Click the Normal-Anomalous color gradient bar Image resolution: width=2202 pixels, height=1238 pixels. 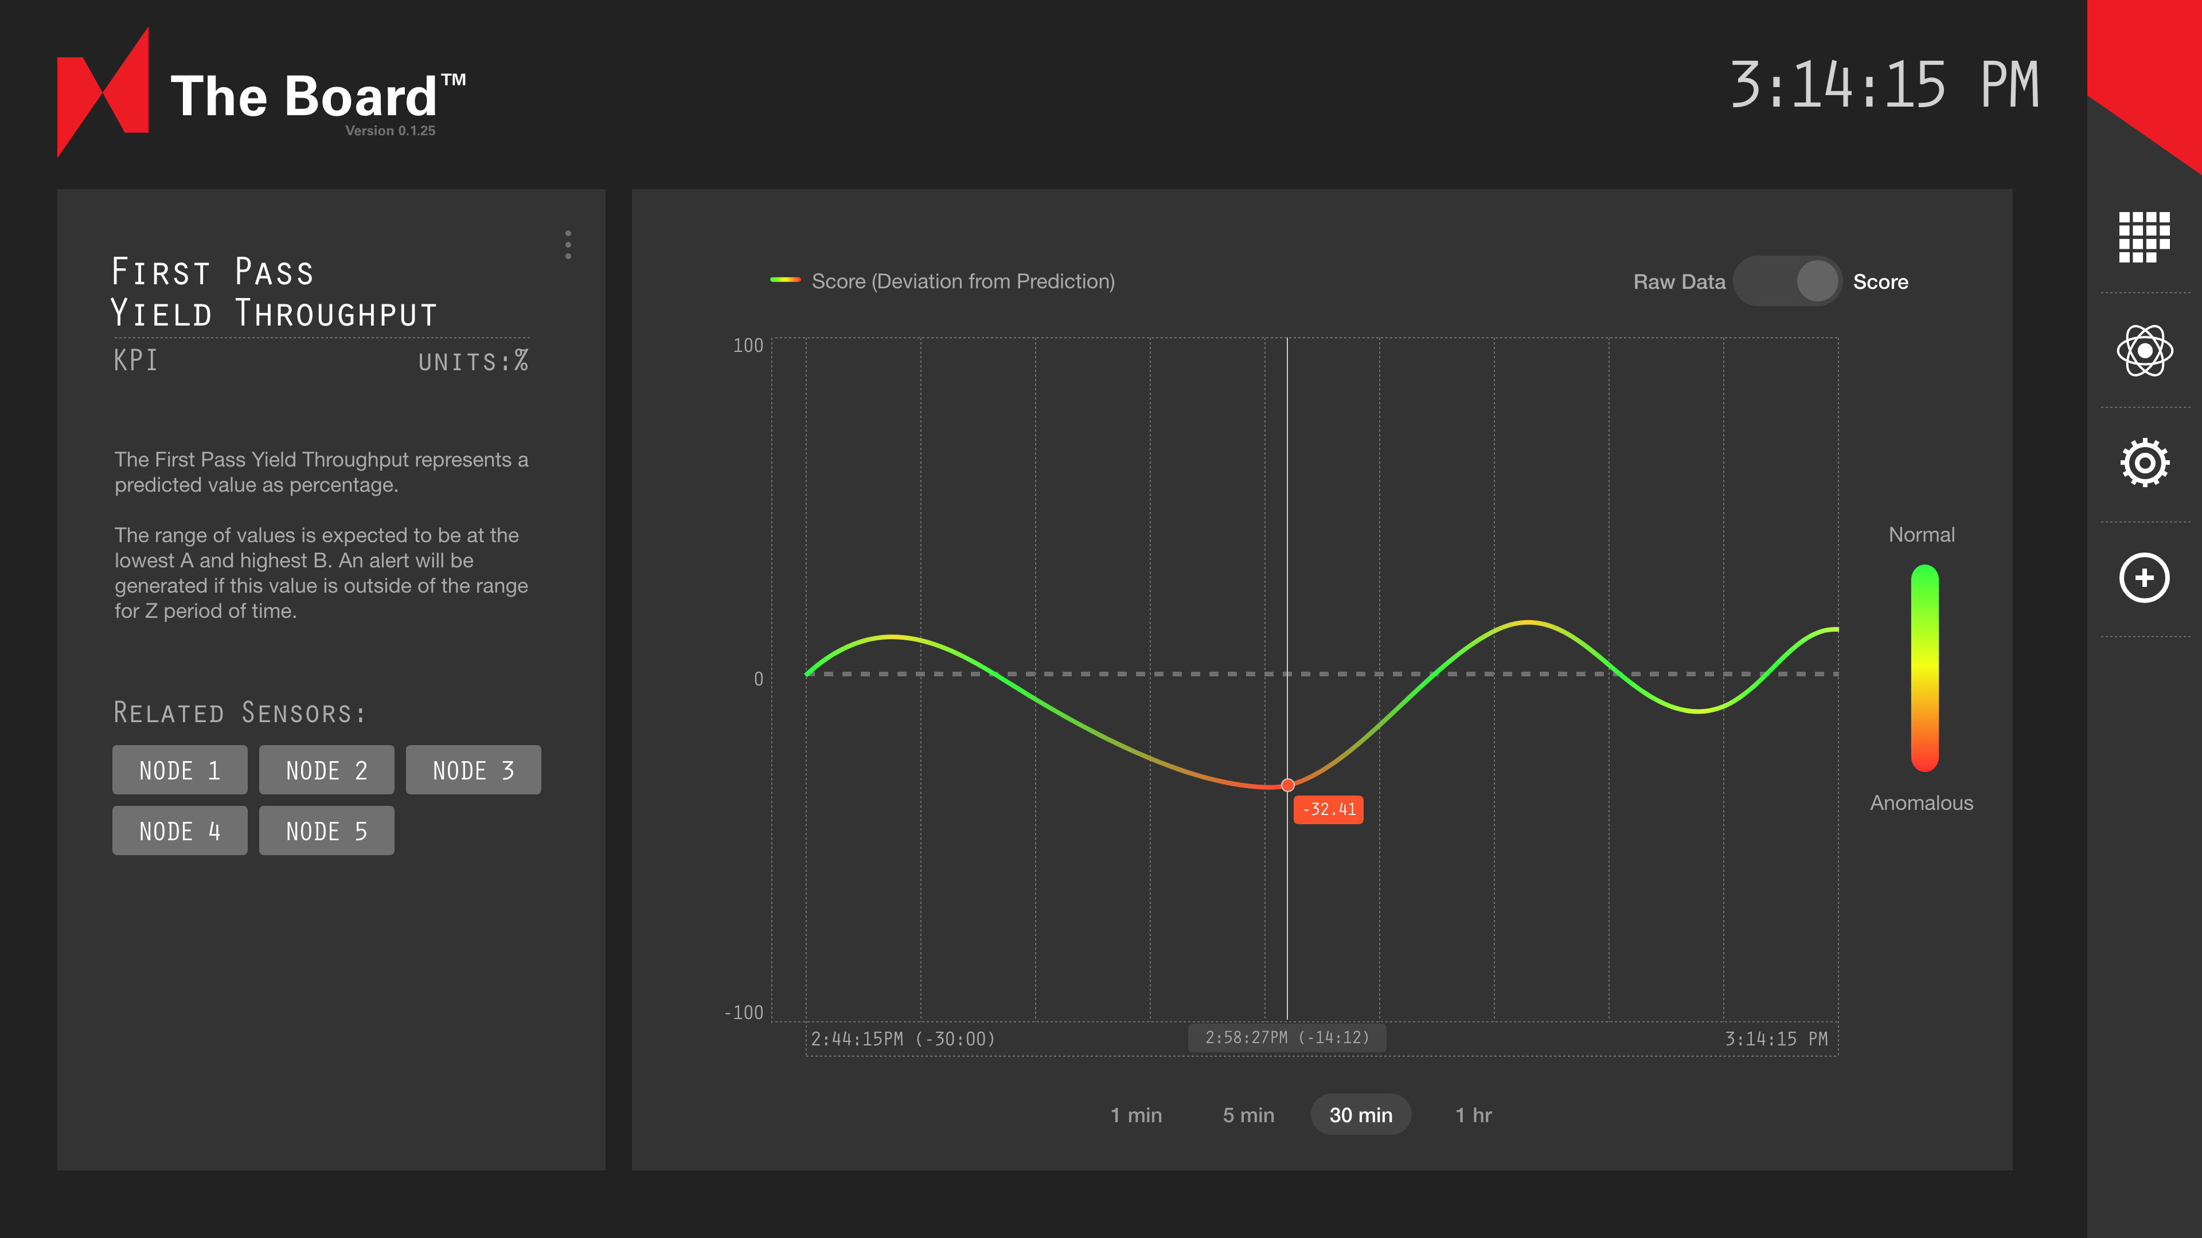point(1924,668)
